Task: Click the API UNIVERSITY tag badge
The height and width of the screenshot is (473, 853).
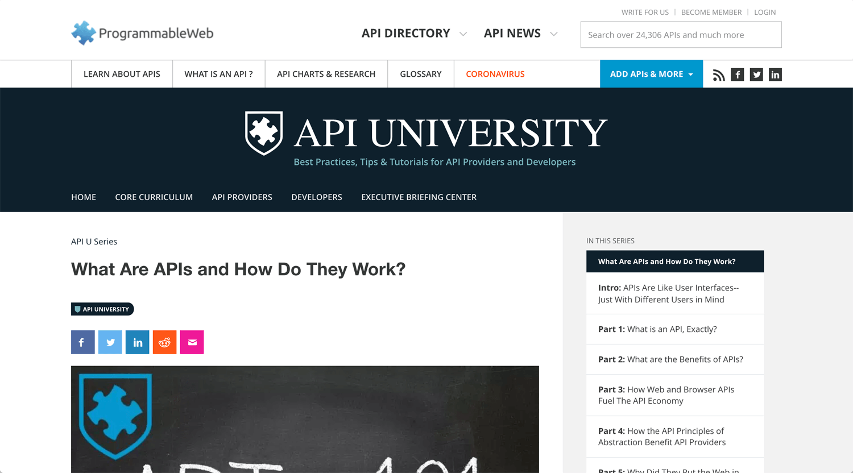Action: [x=102, y=309]
